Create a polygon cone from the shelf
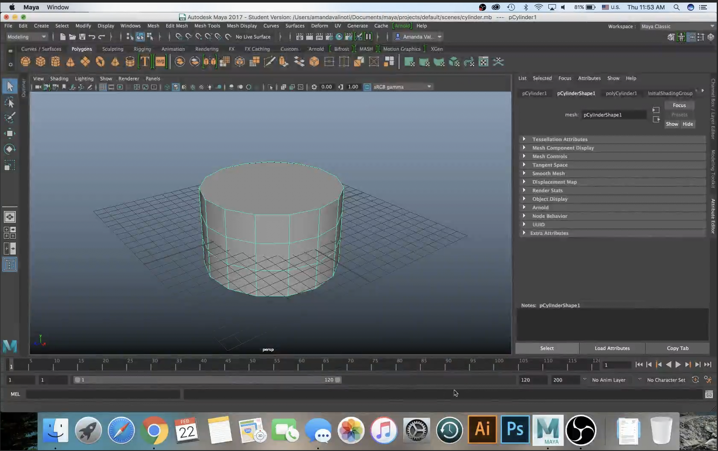This screenshot has height=451, width=718. (x=70, y=62)
